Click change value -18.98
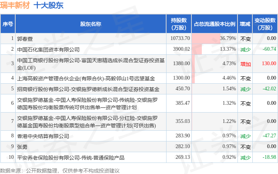The image size is (278, 174). click(x=269, y=157)
